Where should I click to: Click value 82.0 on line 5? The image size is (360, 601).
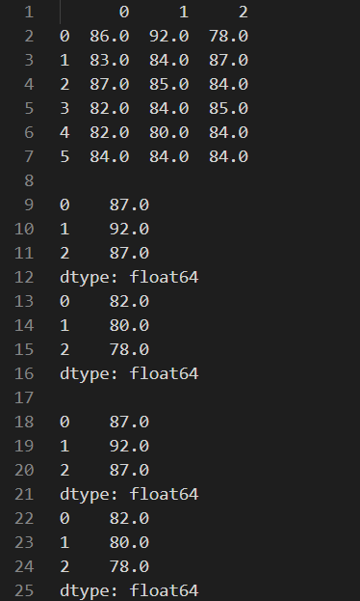(110, 108)
